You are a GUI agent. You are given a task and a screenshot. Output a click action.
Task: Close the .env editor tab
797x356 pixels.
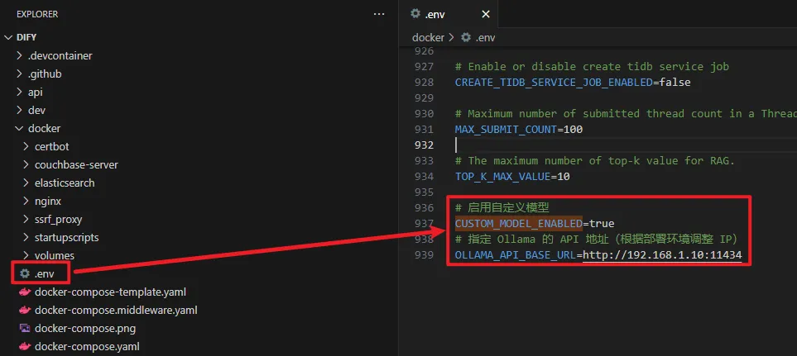[485, 15]
